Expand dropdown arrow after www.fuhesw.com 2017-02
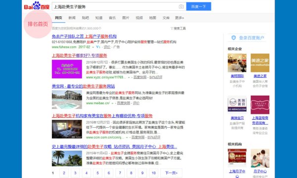This screenshot has width=297, height=178. [x=93, y=47]
